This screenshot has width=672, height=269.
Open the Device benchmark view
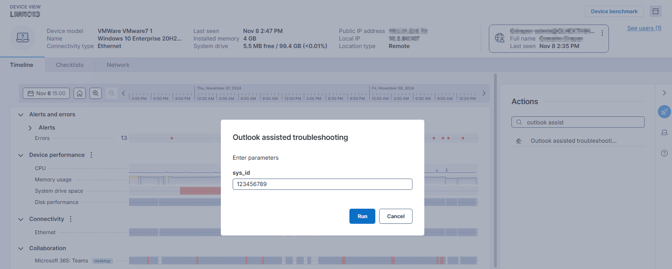614,11
